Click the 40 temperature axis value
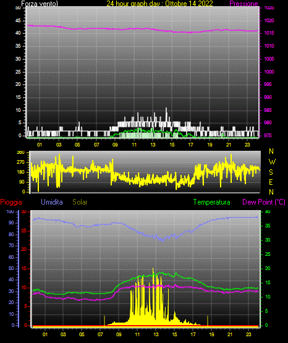 coord(268,212)
